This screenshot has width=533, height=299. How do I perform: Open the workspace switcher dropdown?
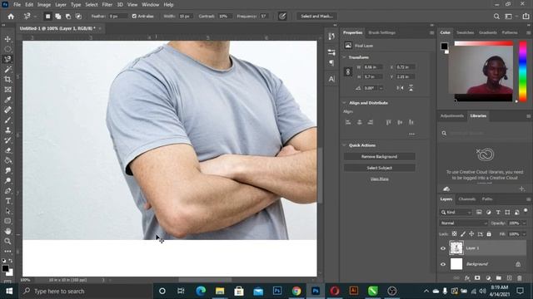tap(511, 17)
